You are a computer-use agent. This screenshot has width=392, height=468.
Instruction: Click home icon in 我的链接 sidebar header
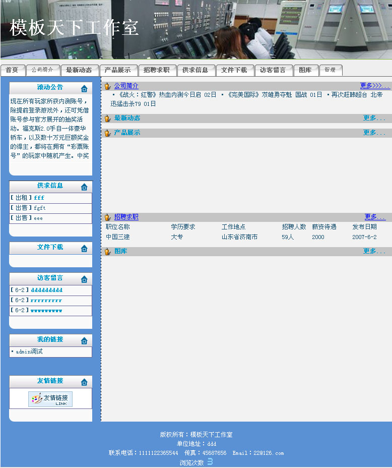coord(84,341)
